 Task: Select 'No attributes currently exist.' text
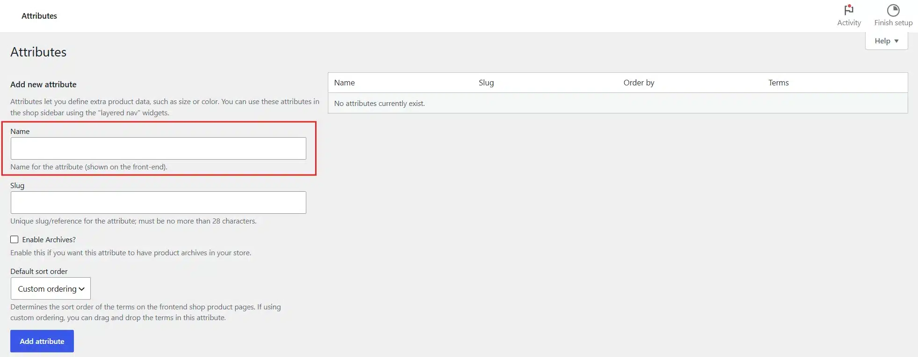point(379,104)
